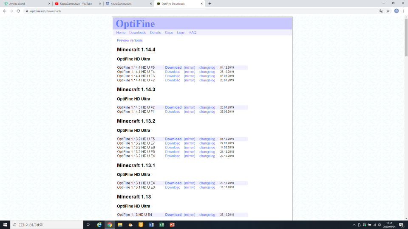408x229 pixels.
Task: Select the Minecraft 1.13.2 heading text
Action: click(136, 121)
